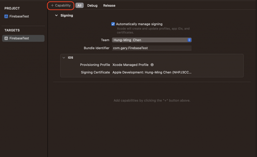Click the + Capability button
Image resolution: width=257 pixels, height=157 pixels.
tap(61, 6)
